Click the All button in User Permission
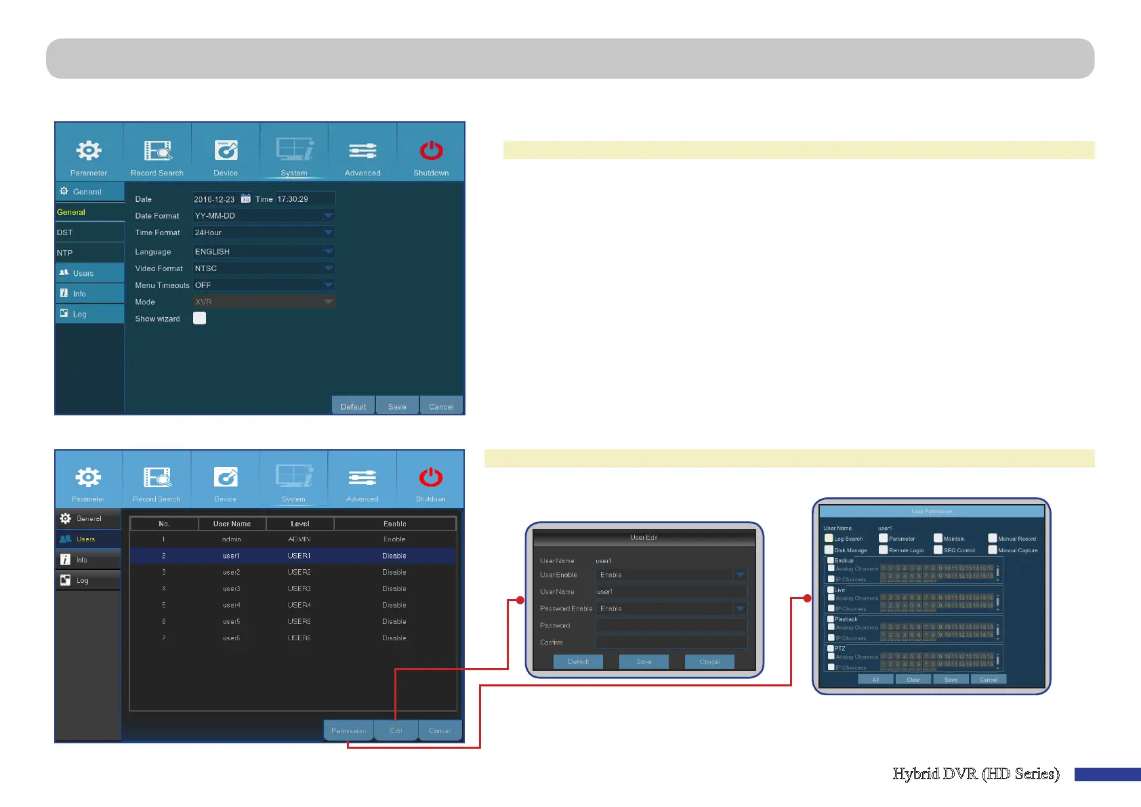 tap(875, 679)
